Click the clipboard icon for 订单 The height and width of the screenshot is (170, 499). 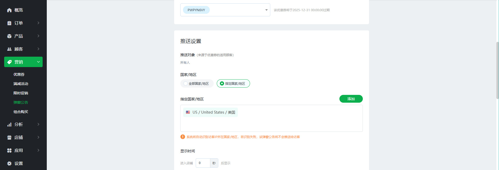tap(9, 23)
